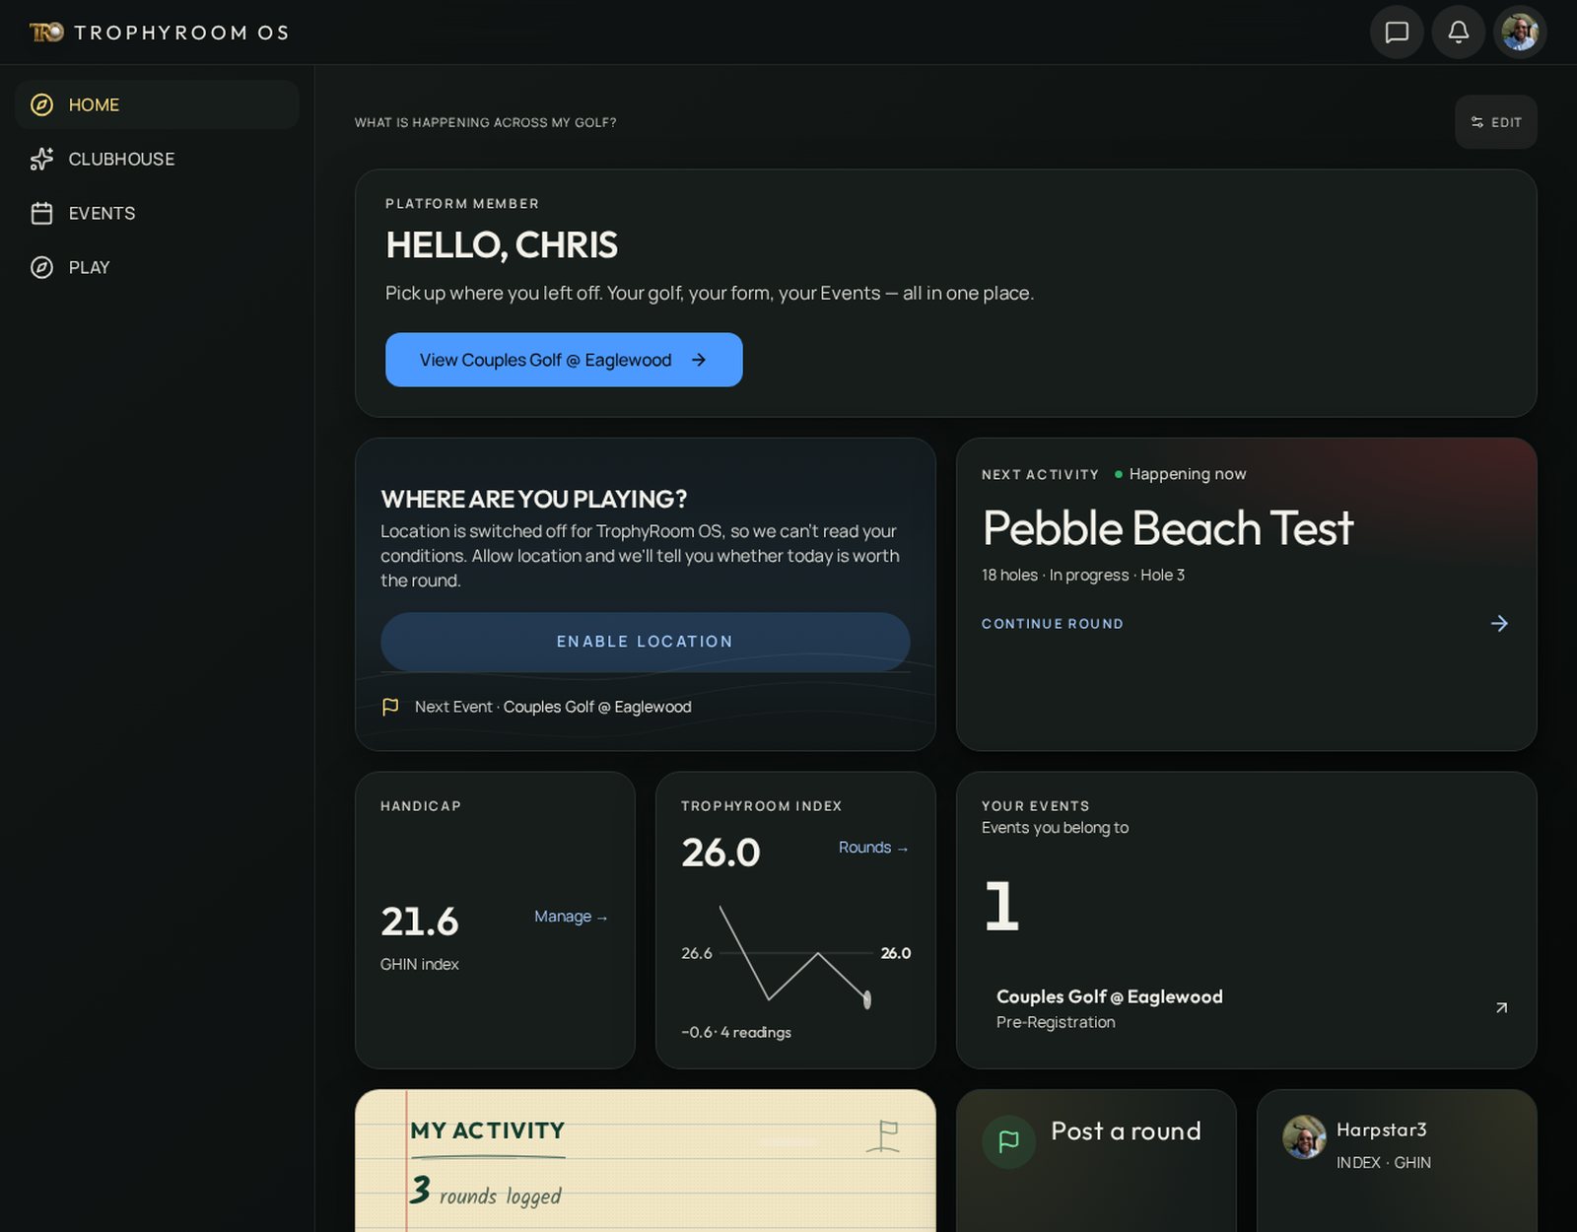This screenshot has width=1577, height=1232.
Task: Click the Post a round card
Action: pyautogui.click(x=1096, y=1161)
